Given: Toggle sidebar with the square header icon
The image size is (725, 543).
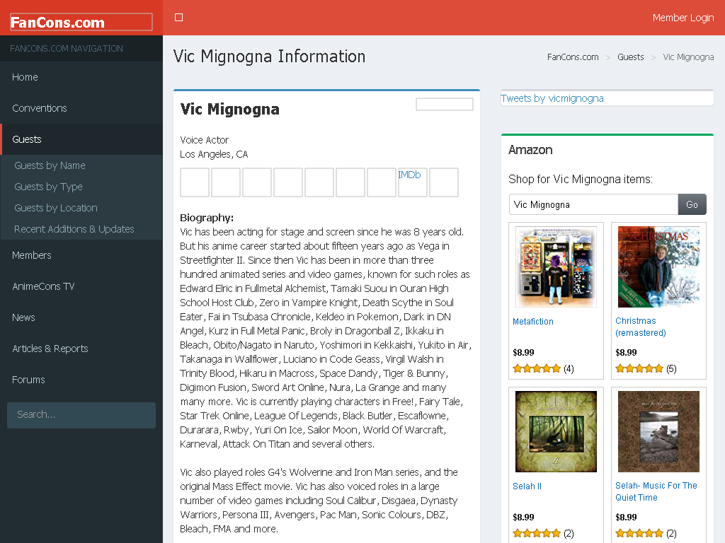Looking at the screenshot, I should click(x=179, y=18).
